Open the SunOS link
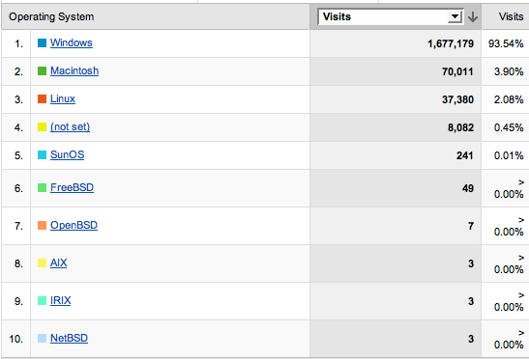529x359 pixels. [67, 154]
